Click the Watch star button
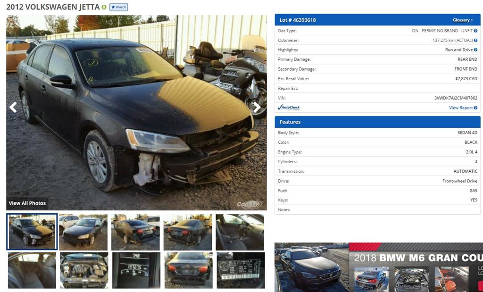 pos(118,7)
